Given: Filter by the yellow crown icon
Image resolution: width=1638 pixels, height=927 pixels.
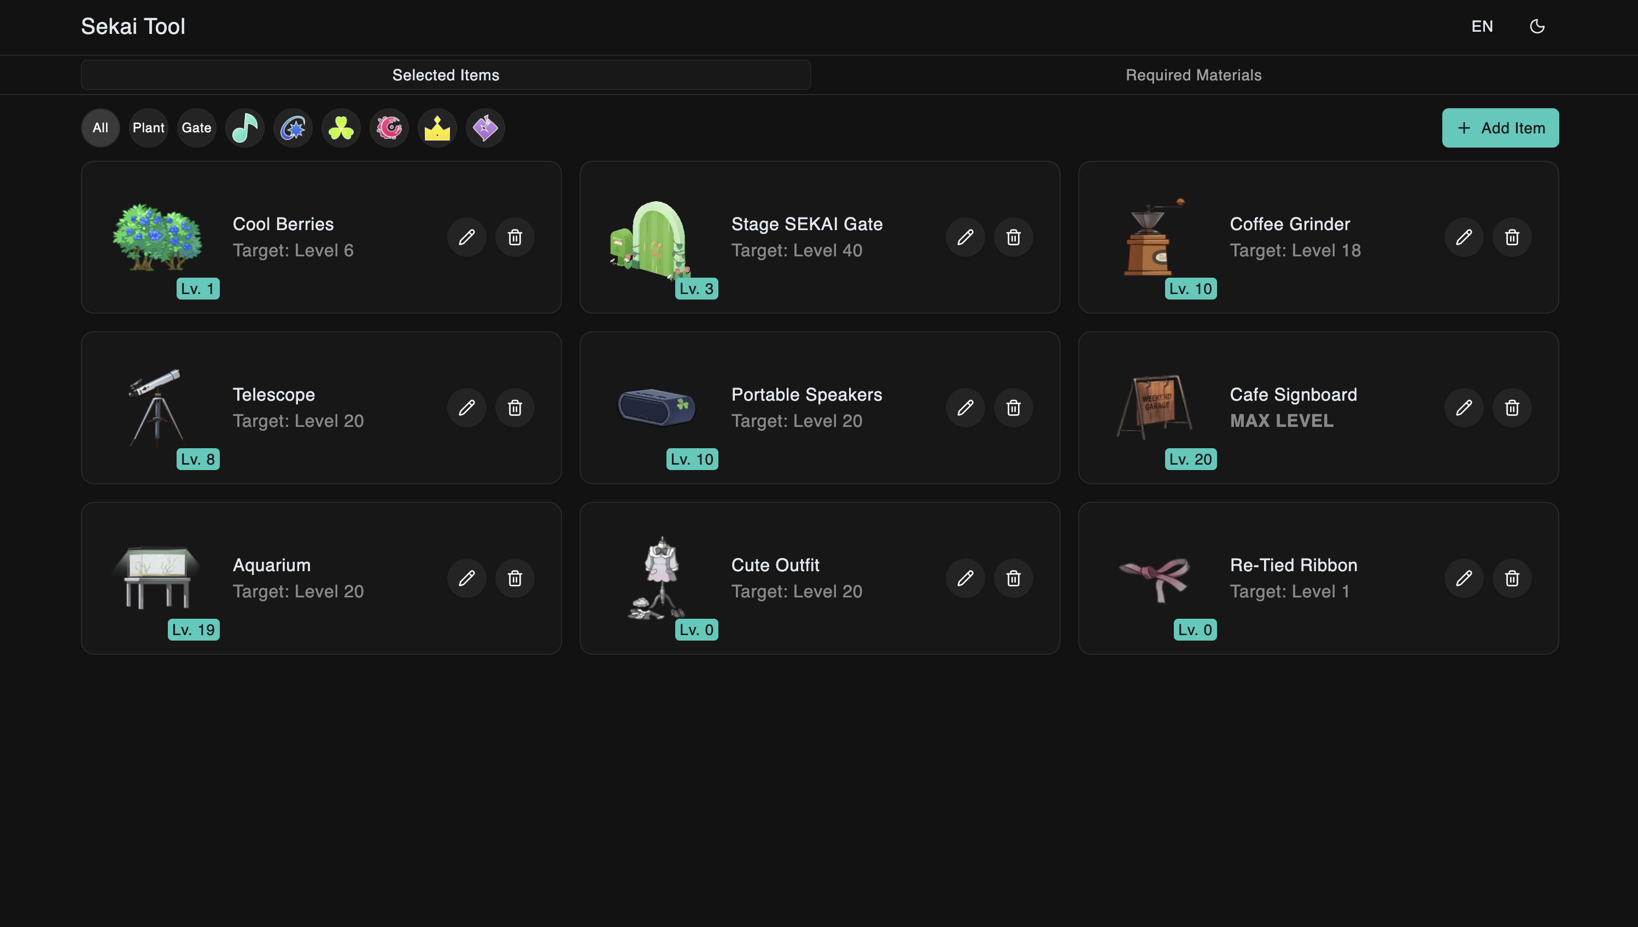Looking at the screenshot, I should coord(437,128).
